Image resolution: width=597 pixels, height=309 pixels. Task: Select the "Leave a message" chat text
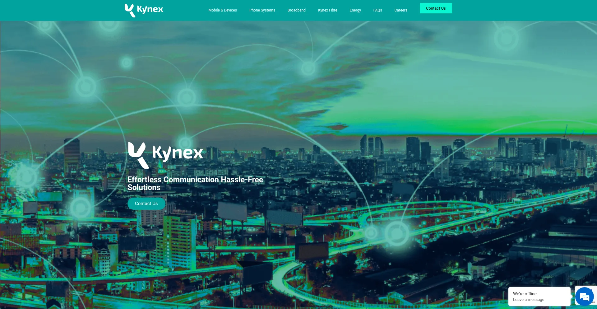point(529,300)
